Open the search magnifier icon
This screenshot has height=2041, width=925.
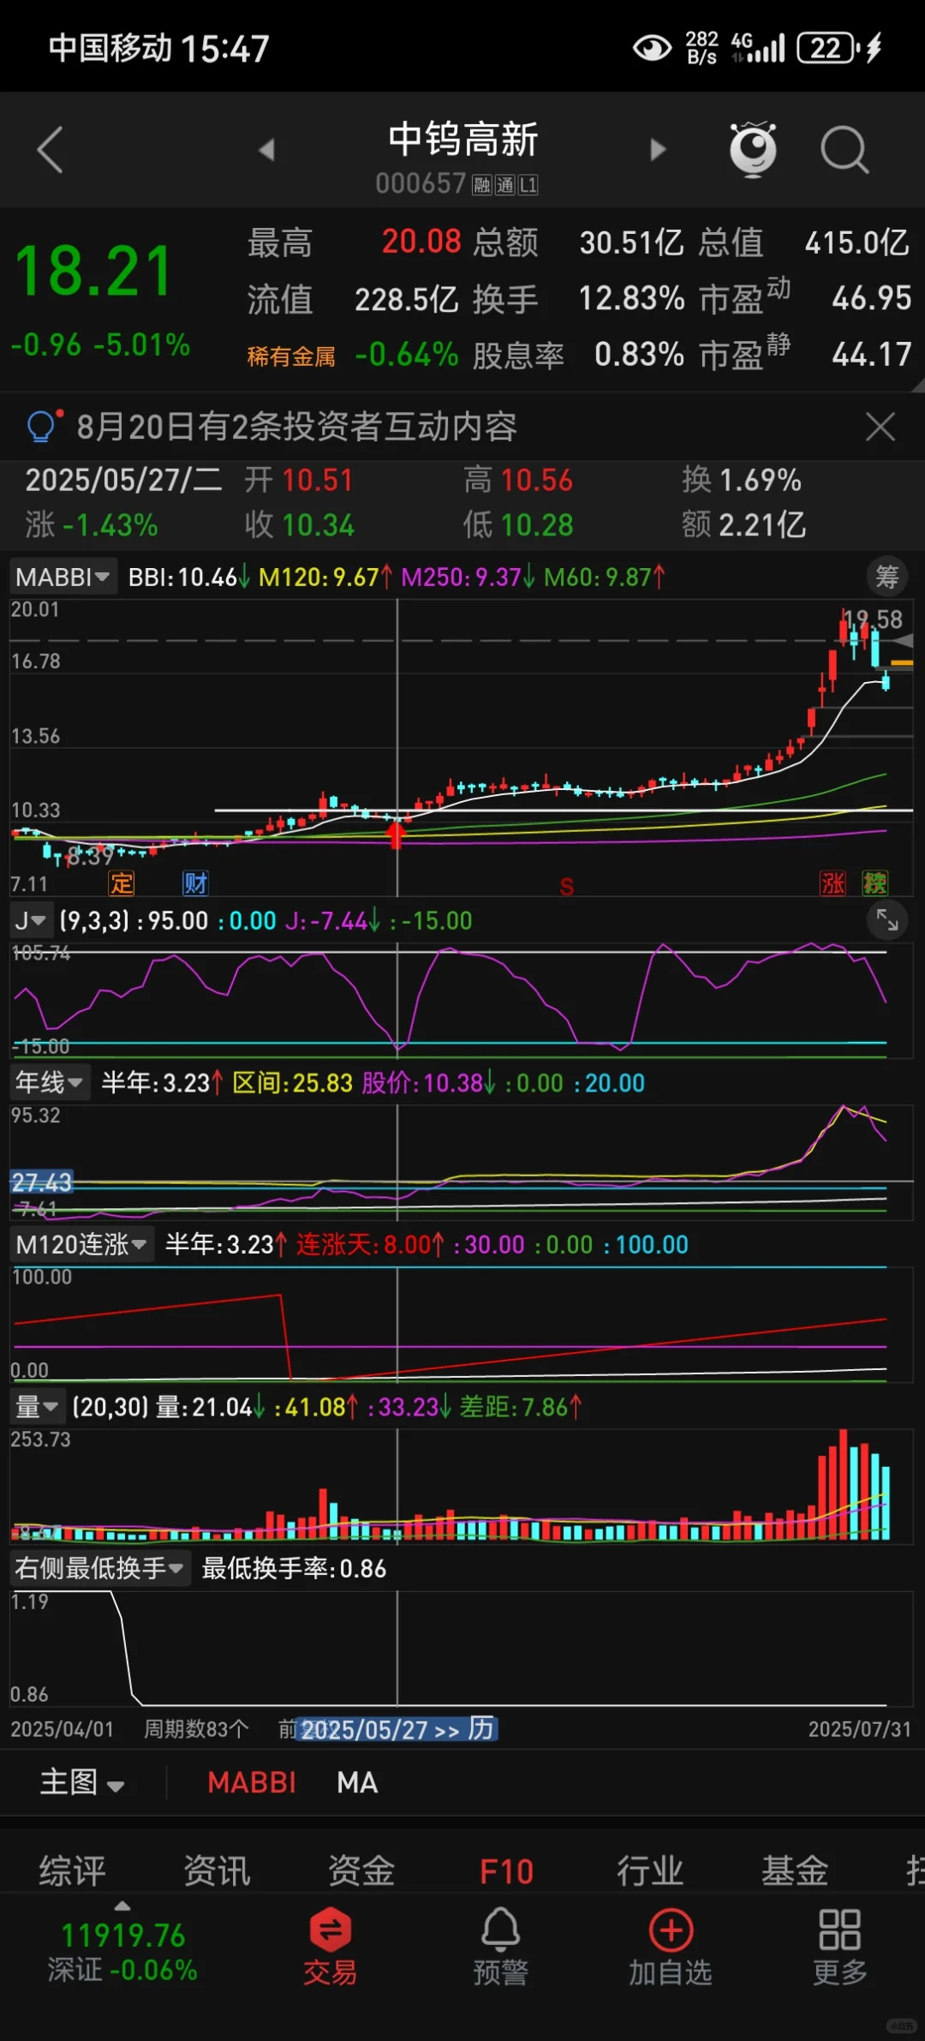[844, 150]
